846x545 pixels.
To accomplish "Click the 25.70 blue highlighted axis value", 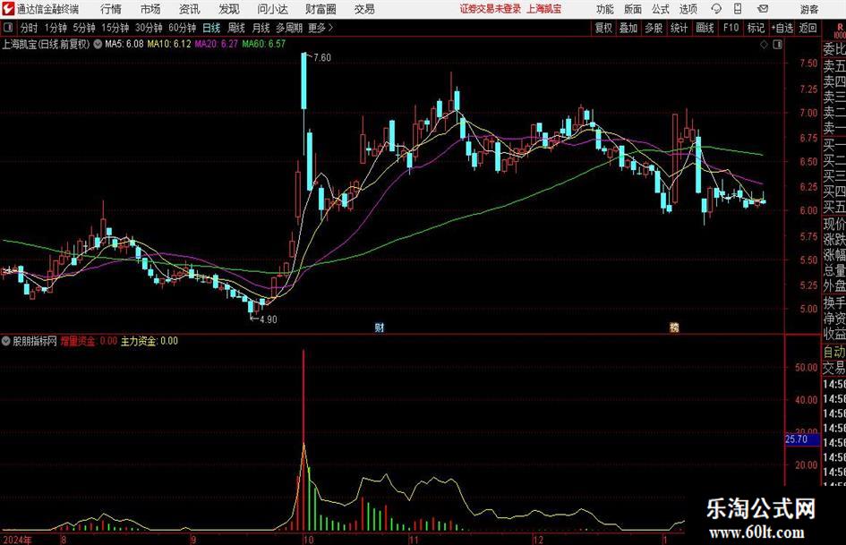I will click(x=802, y=439).
